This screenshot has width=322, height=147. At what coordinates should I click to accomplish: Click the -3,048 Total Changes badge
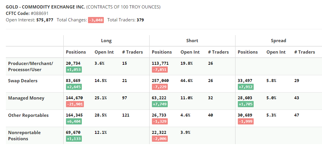tap(96, 20)
